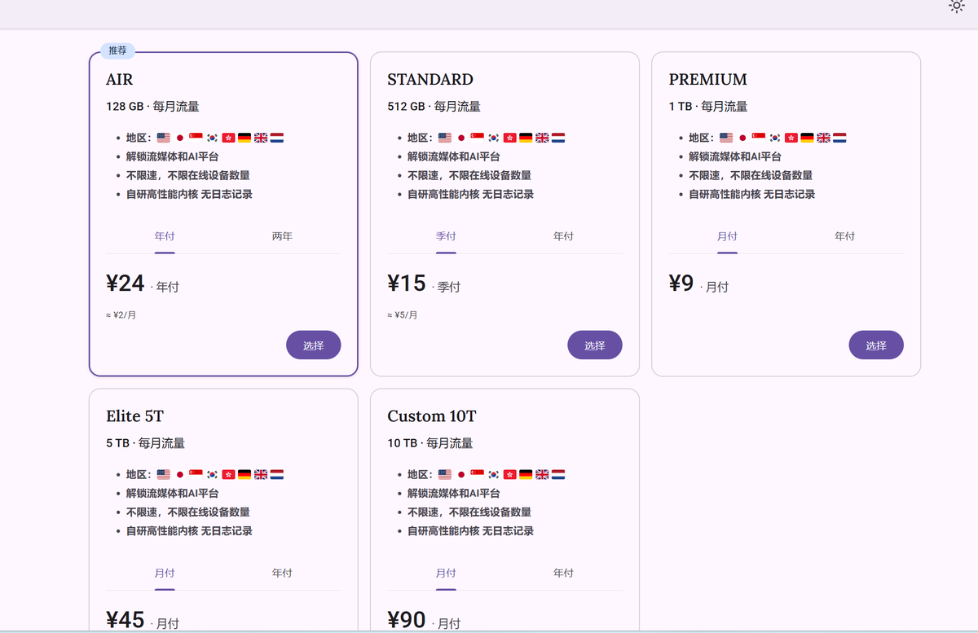The width and height of the screenshot is (978, 633).
Task: Click the US flag in the PREMIUM plan
Action: pos(725,138)
